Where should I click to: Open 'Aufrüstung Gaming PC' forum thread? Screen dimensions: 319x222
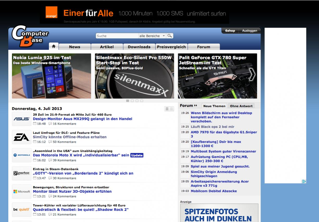pyautogui.click(x=219, y=159)
